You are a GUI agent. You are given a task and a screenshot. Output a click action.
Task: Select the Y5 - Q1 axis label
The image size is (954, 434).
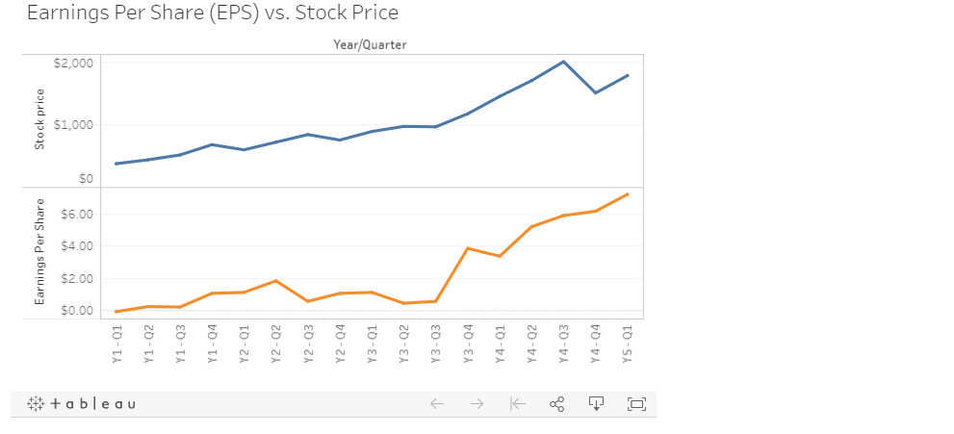[x=628, y=344]
